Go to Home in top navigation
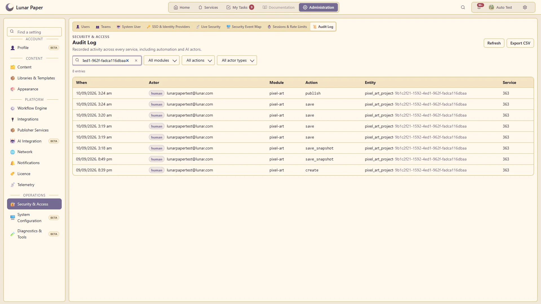Viewport: 541px width, 304px height. click(x=182, y=7)
